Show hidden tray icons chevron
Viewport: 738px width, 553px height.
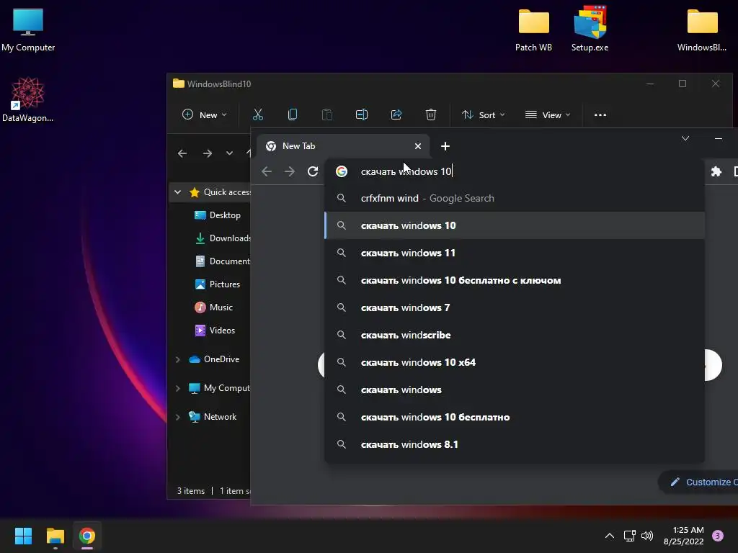pyautogui.click(x=610, y=536)
